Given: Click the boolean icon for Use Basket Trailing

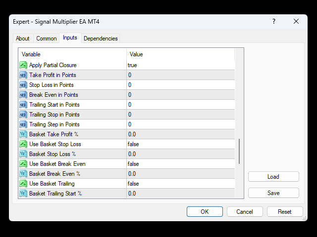Looking at the screenshot, I should (x=23, y=184).
